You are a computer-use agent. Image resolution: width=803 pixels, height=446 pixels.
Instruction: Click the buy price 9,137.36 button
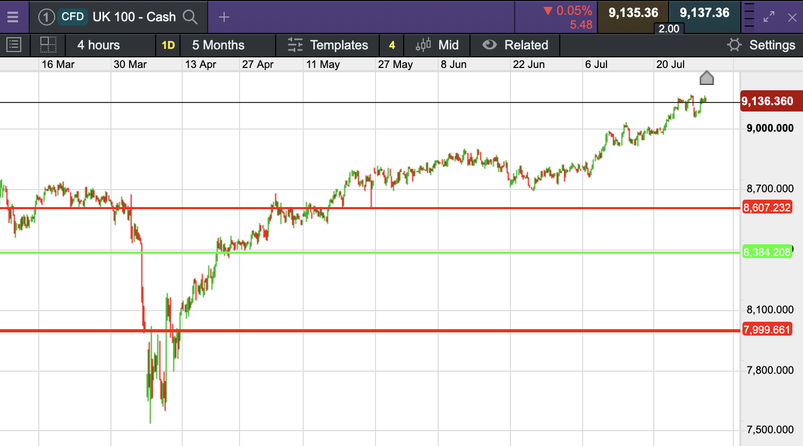704,13
